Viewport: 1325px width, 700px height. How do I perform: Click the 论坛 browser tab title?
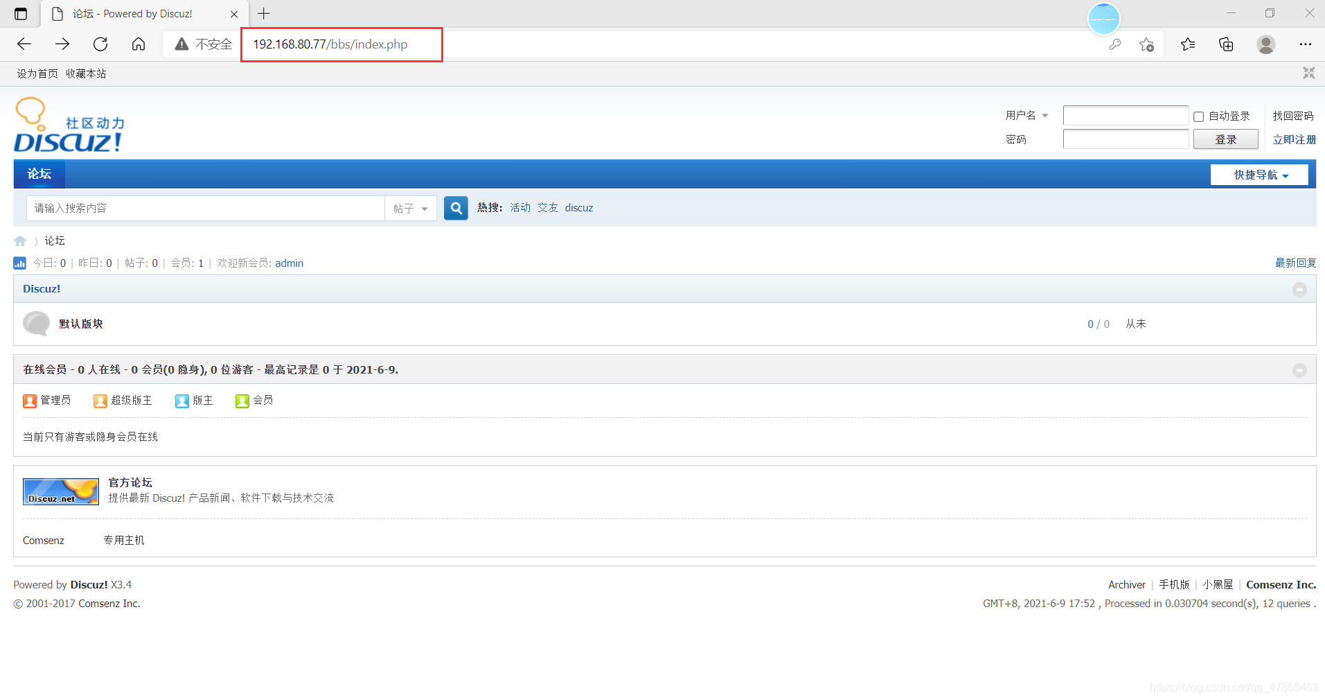(132, 14)
